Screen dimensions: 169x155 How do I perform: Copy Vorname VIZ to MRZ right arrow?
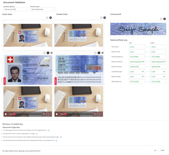(149, 47)
